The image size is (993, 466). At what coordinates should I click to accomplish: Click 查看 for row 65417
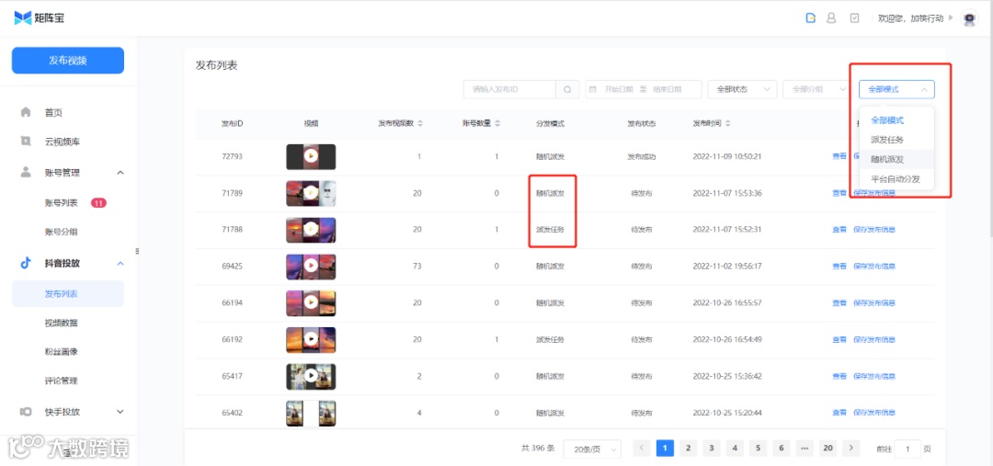(839, 377)
